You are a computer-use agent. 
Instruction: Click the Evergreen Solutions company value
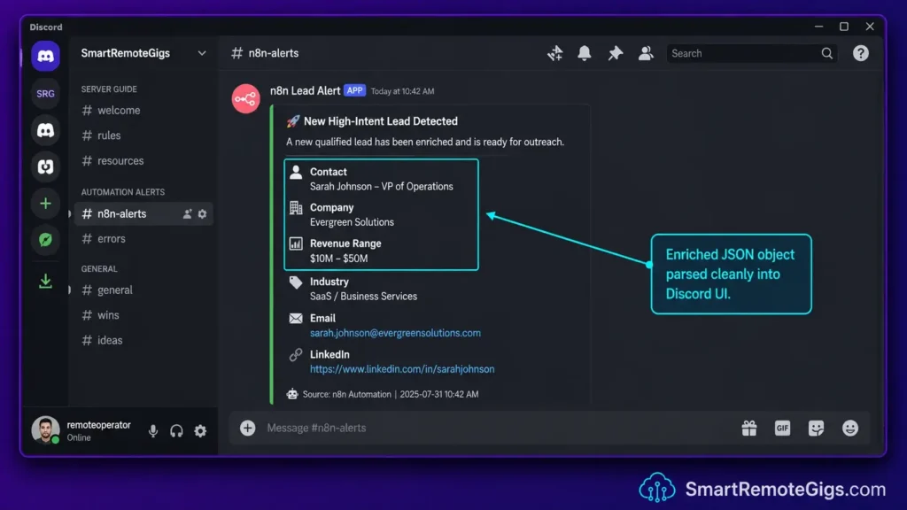[x=352, y=222]
